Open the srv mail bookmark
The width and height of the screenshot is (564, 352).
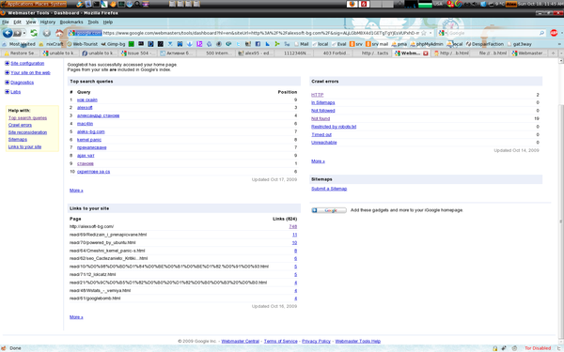(x=377, y=44)
